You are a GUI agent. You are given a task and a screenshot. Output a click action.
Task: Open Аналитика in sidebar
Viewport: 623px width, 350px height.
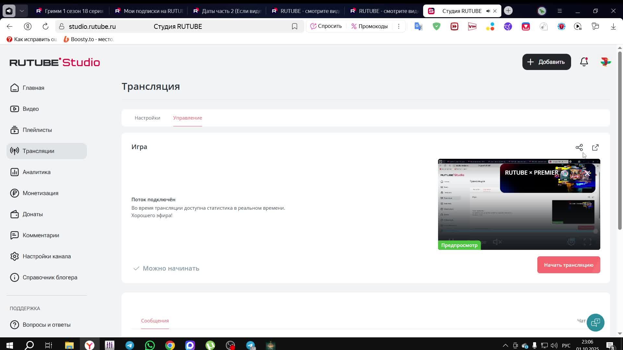(36, 172)
